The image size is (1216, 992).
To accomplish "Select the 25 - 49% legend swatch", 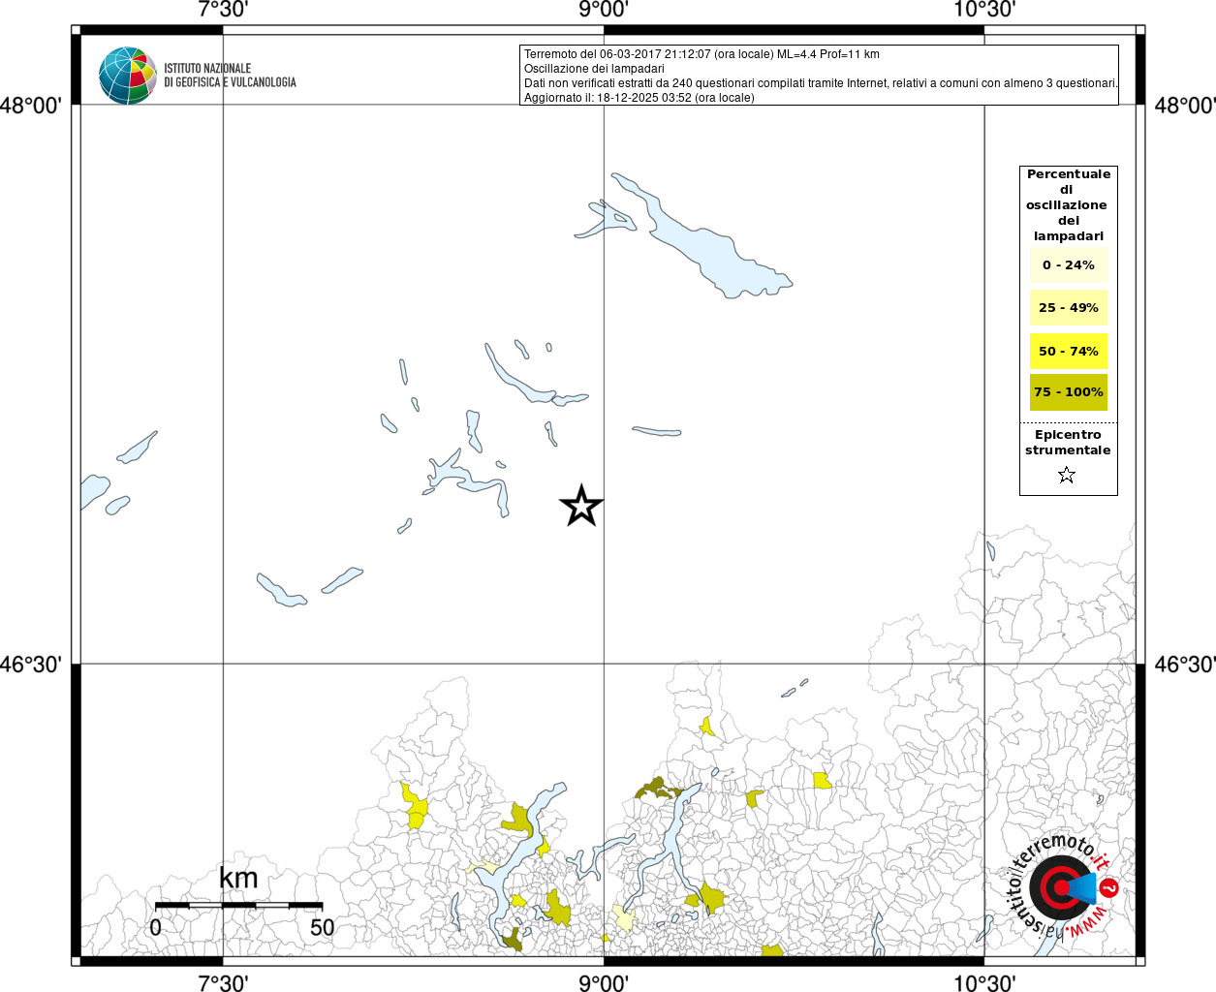I will (1069, 308).
